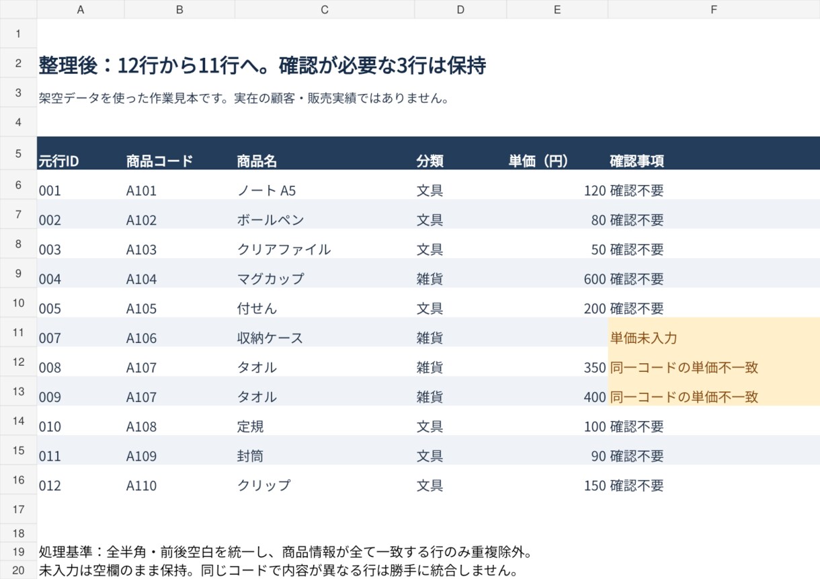This screenshot has height=579, width=820.
Task: Click cell with ID 009
Action: (x=81, y=391)
